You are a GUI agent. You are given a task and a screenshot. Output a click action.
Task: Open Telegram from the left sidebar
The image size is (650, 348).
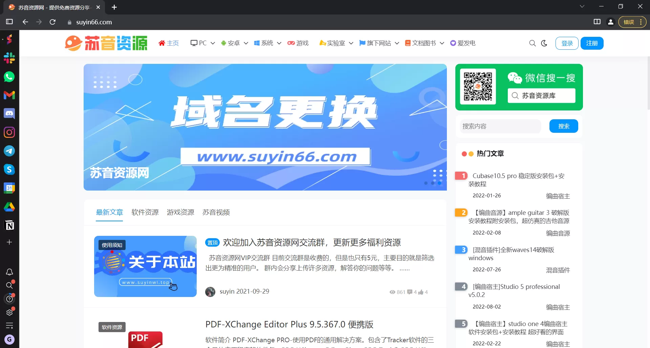coord(9,151)
